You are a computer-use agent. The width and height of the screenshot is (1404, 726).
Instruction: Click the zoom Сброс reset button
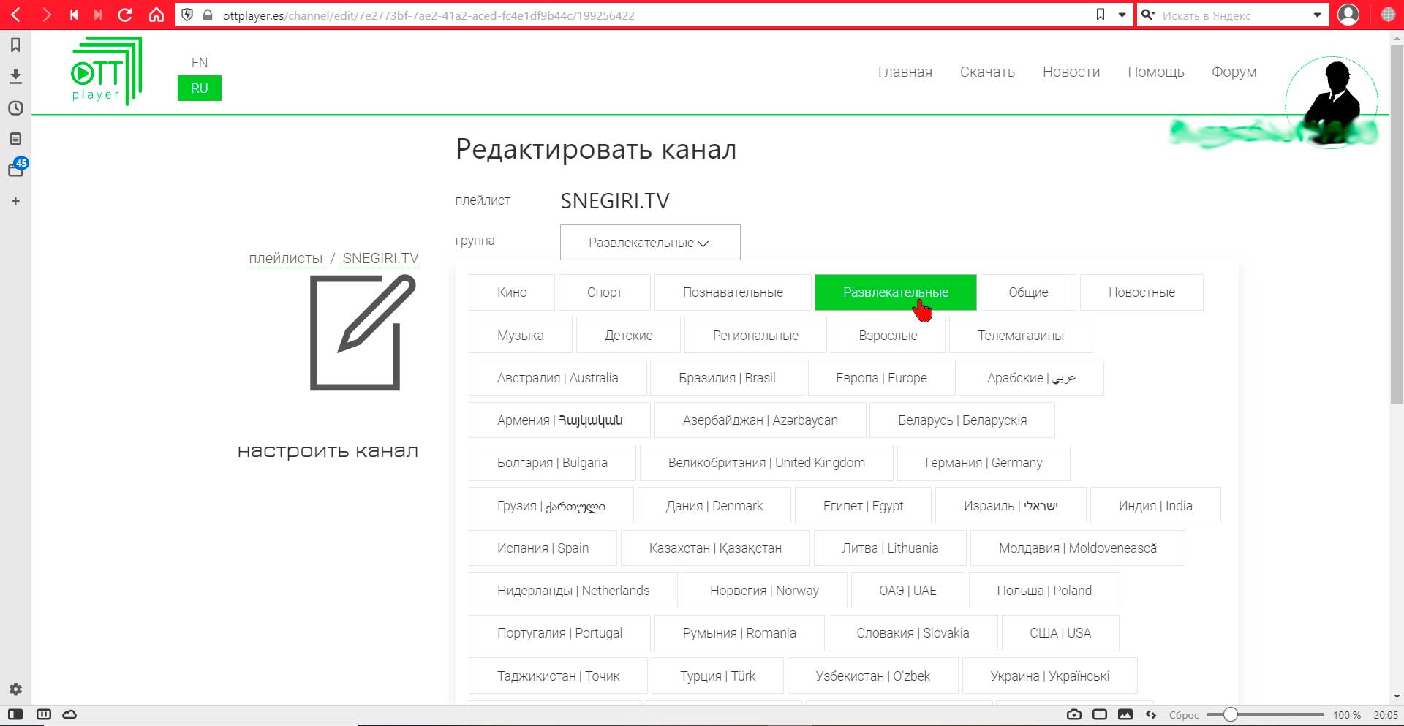click(1183, 715)
